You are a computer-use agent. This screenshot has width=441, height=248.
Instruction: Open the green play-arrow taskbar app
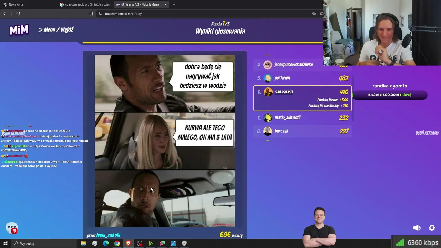(151, 244)
